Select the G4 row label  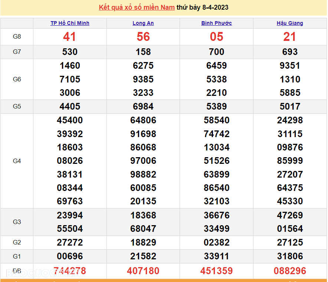pyautogui.click(x=17, y=161)
